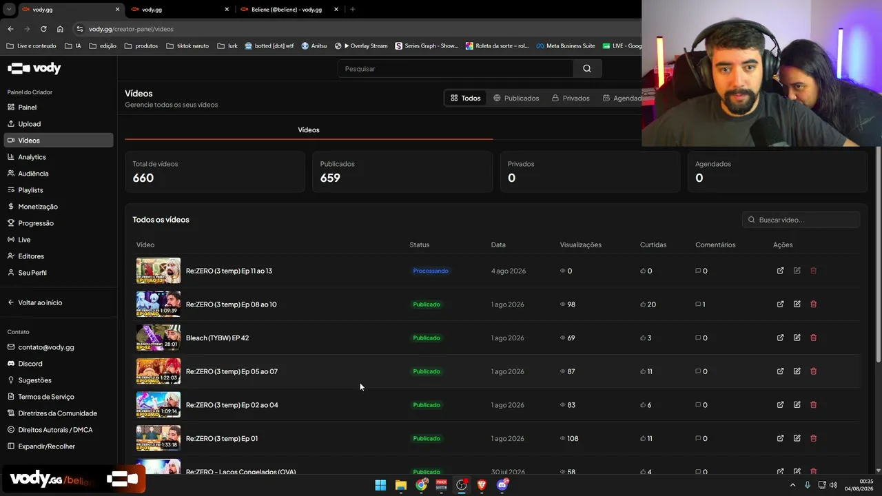Delete the Re:ZERO (3 temp) Ep 08 ao 10 video
The height and width of the screenshot is (496, 882).
(813, 304)
